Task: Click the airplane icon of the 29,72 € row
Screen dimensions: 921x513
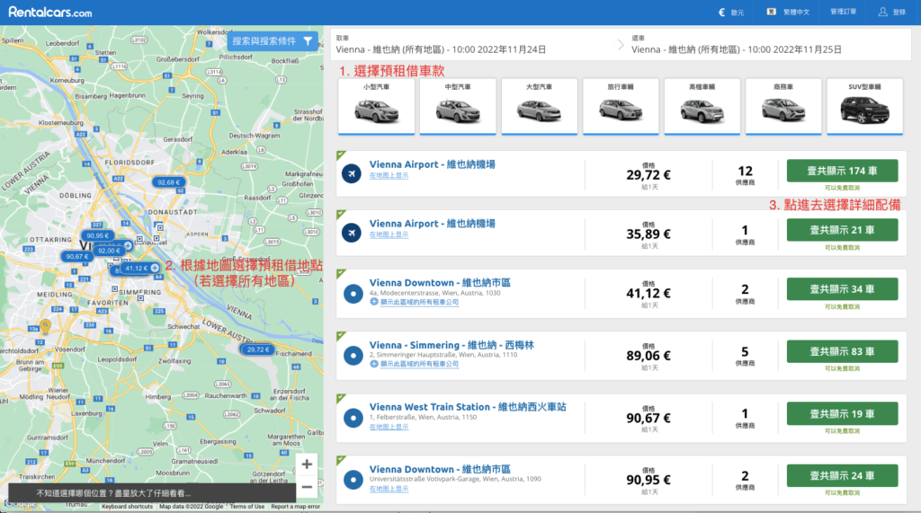Action: [352, 173]
